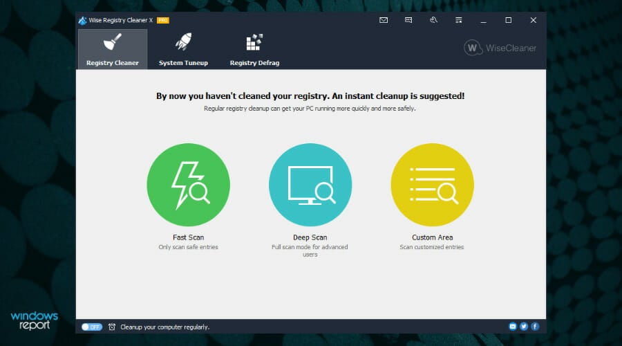
Task: Toggle the scheduled cleanup OFF switch
Action: 92,327
